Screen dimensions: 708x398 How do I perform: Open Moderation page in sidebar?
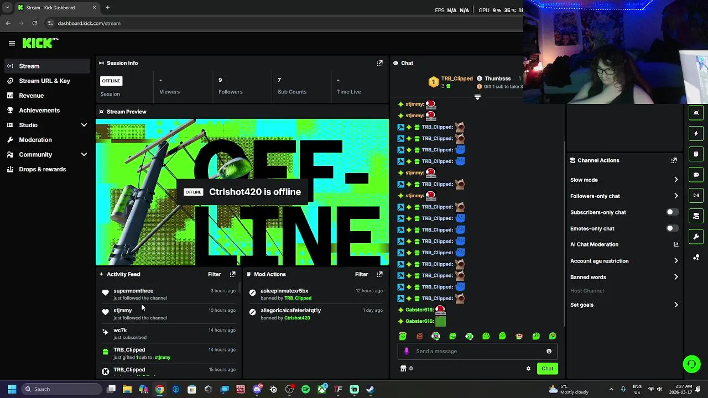coord(46,140)
